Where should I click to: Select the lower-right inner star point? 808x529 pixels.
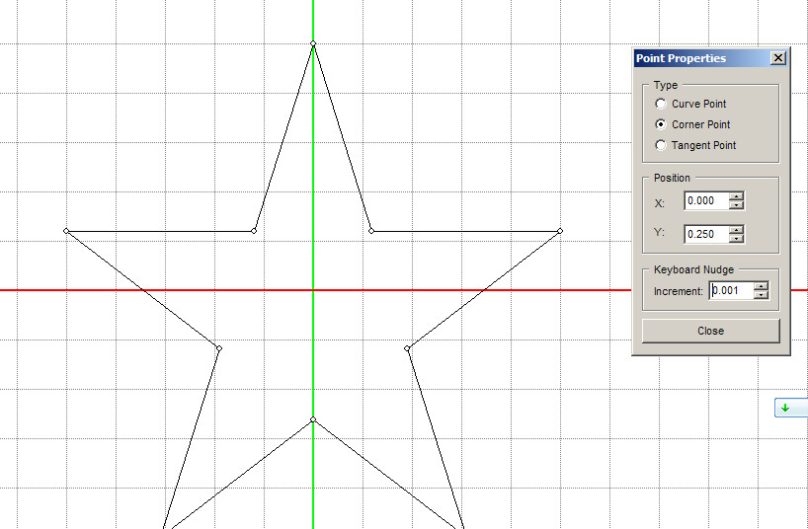pyautogui.click(x=407, y=348)
